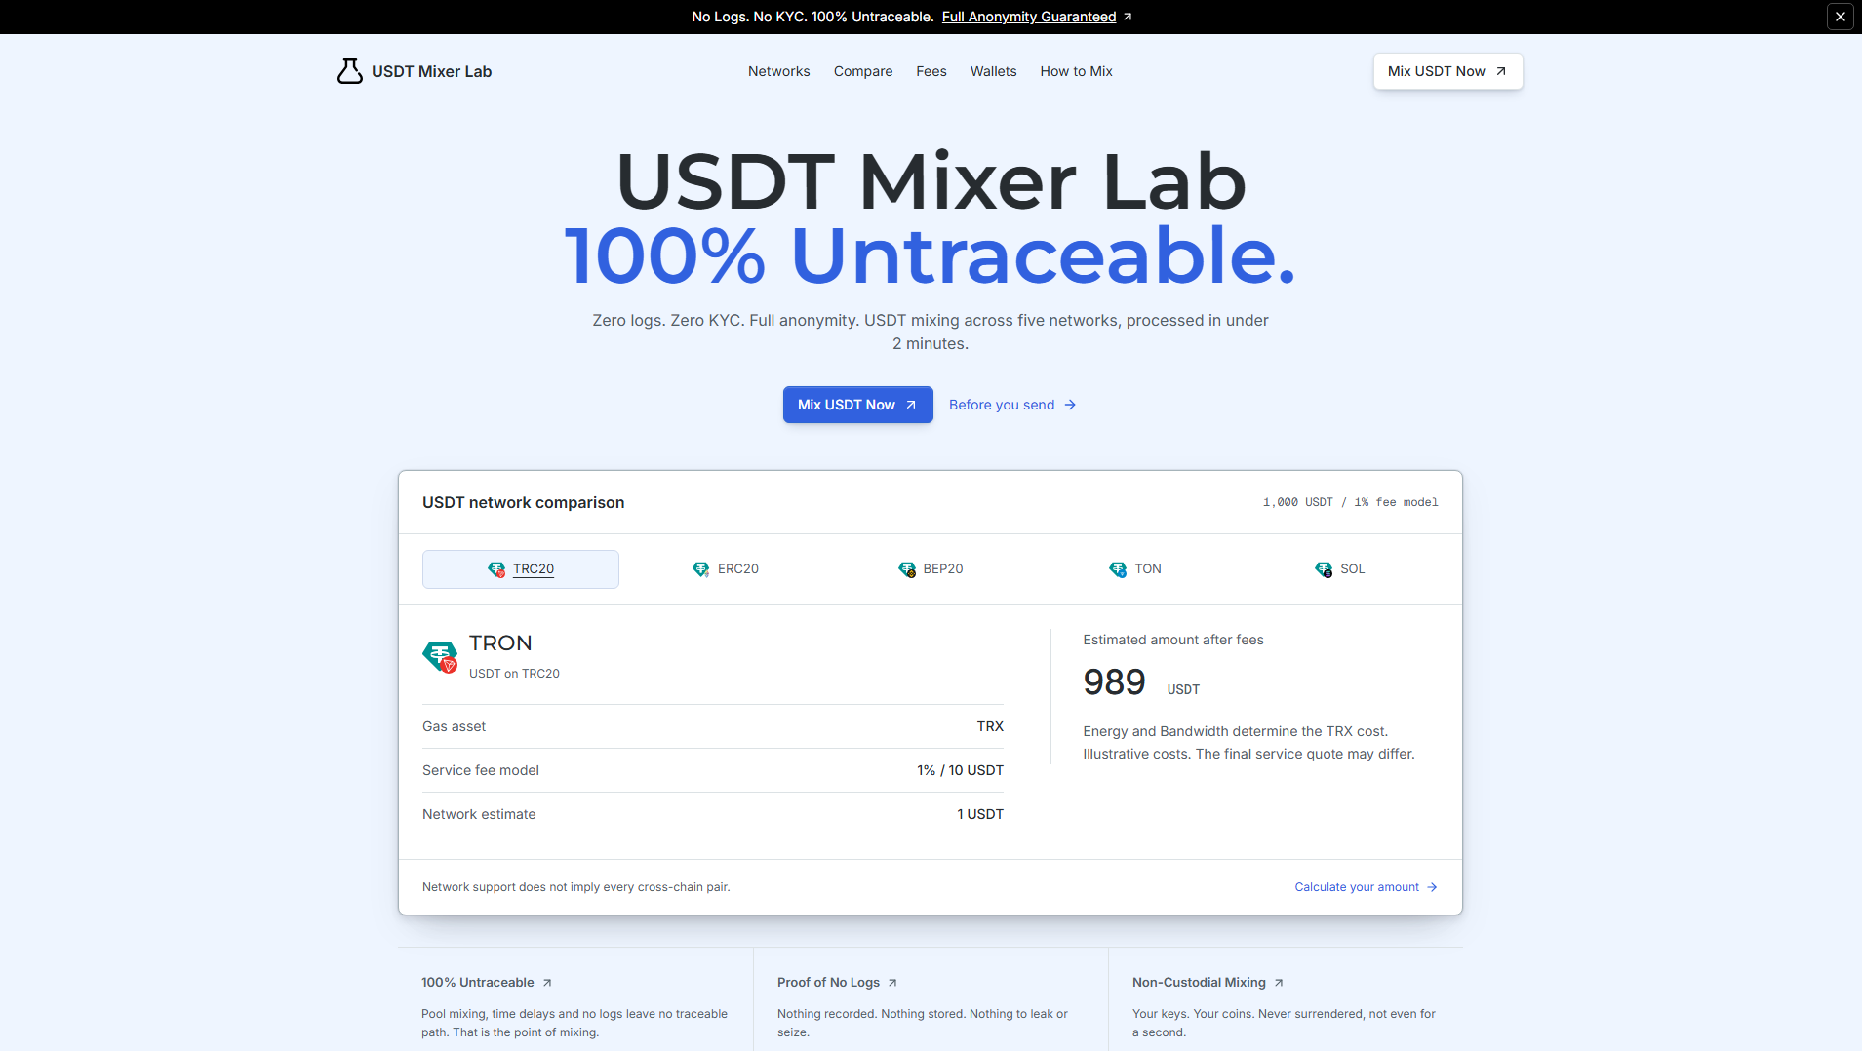Click the right arrow beside Before you send
This screenshot has width=1862, height=1051.
point(1070,405)
